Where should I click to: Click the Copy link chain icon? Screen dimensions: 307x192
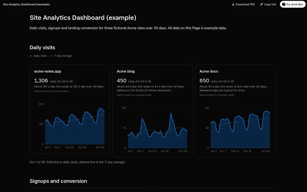(x=261, y=4)
